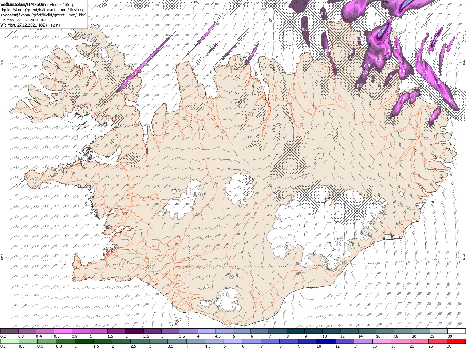Select the rain legend swatch between 3 and 3.5

159,341
